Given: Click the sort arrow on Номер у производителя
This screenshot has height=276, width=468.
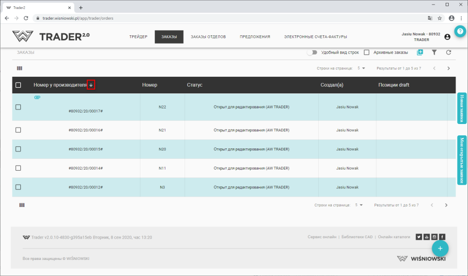Looking at the screenshot, I should coord(91,85).
